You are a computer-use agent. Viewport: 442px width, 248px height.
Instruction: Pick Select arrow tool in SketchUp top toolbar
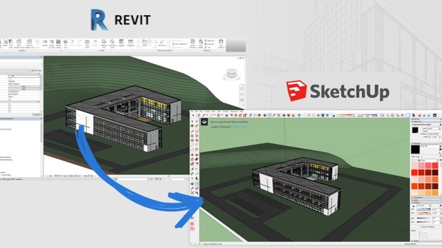193,115
